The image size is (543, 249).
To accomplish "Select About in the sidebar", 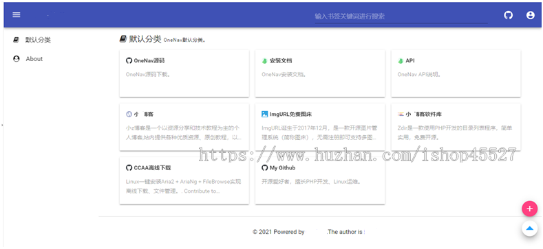I will click(x=34, y=59).
